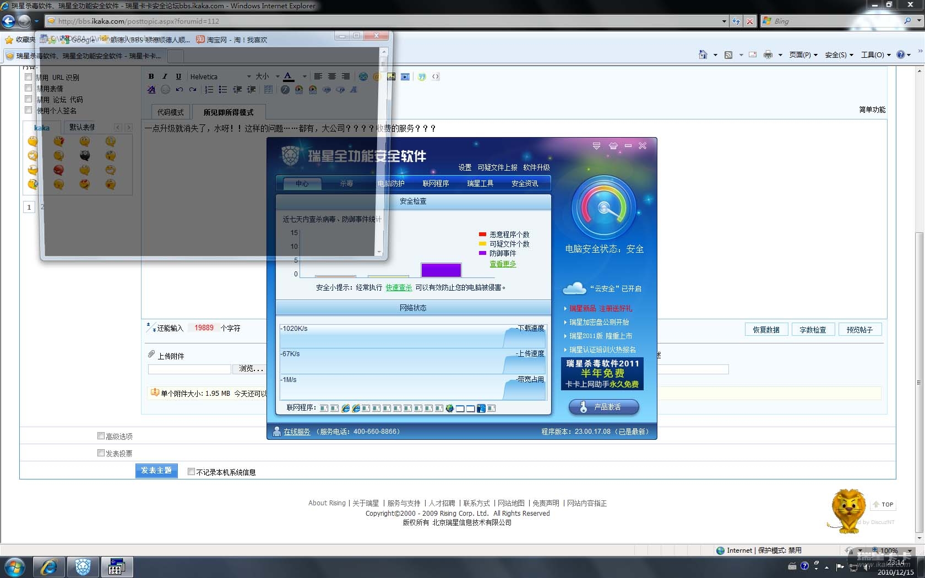Click the IE refresh button
Image resolution: width=925 pixels, height=578 pixels.
point(736,21)
